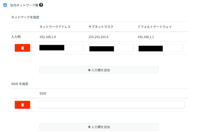Click example address 192.168.1.0
This screenshot has height=132, width=203.
[48, 37]
